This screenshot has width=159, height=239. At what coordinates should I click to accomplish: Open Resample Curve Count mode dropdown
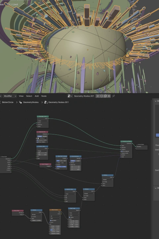[x=43, y=121]
